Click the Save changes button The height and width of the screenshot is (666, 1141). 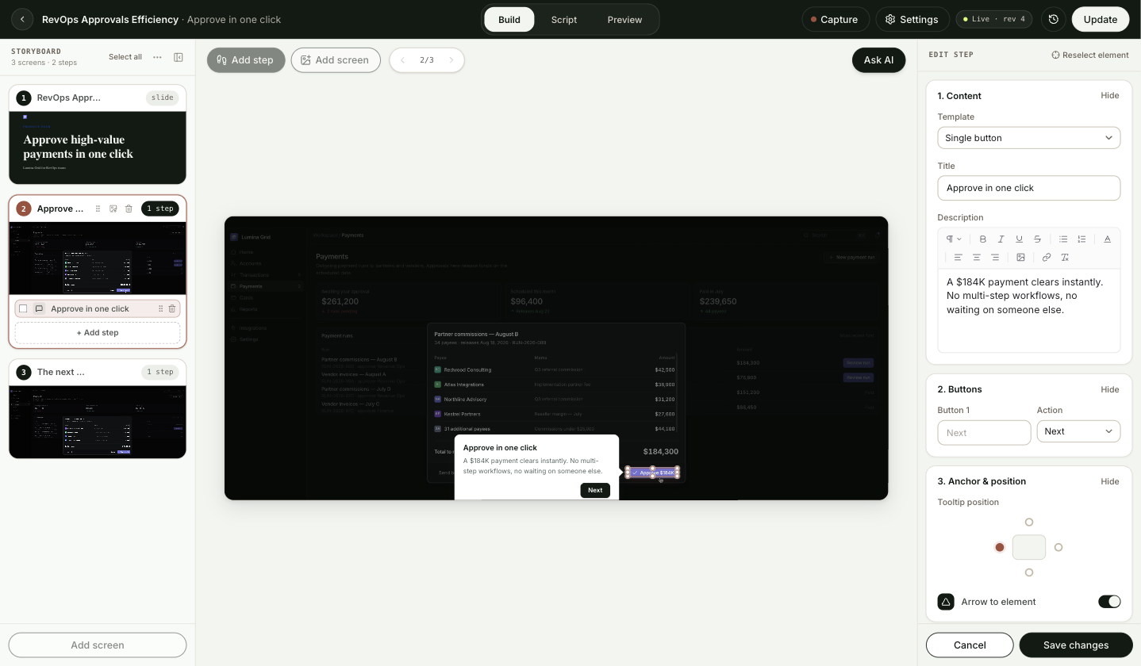(x=1076, y=645)
